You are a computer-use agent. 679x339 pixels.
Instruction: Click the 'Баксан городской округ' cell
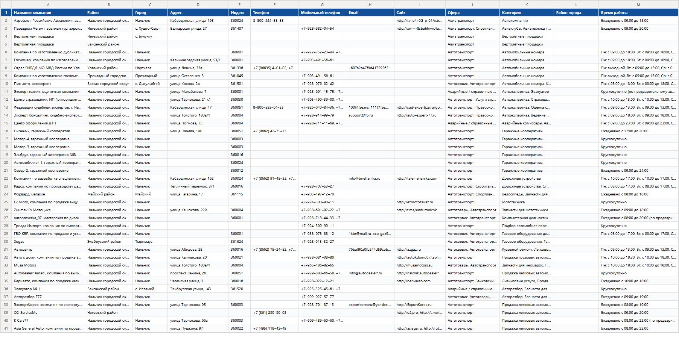[109, 84]
